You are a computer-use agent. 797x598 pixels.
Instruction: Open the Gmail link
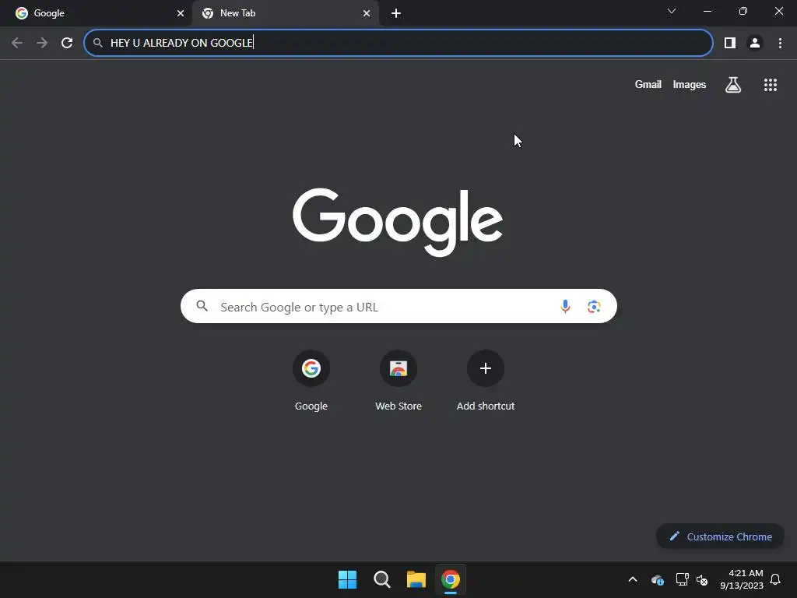(x=648, y=84)
